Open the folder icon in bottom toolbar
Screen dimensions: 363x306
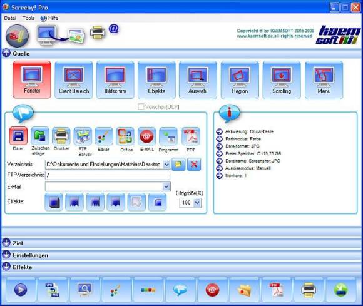pyautogui.click(x=244, y=290)
